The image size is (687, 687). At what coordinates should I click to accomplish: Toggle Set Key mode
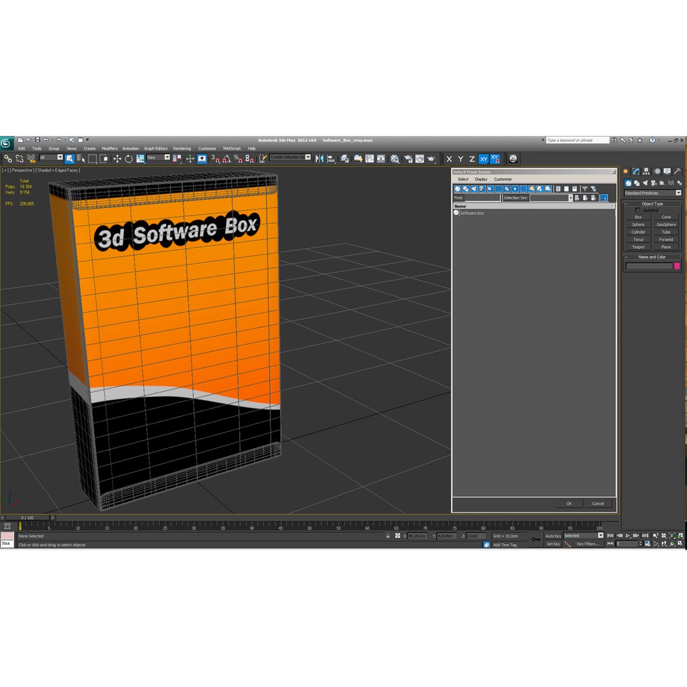click(x=553, y=544)
